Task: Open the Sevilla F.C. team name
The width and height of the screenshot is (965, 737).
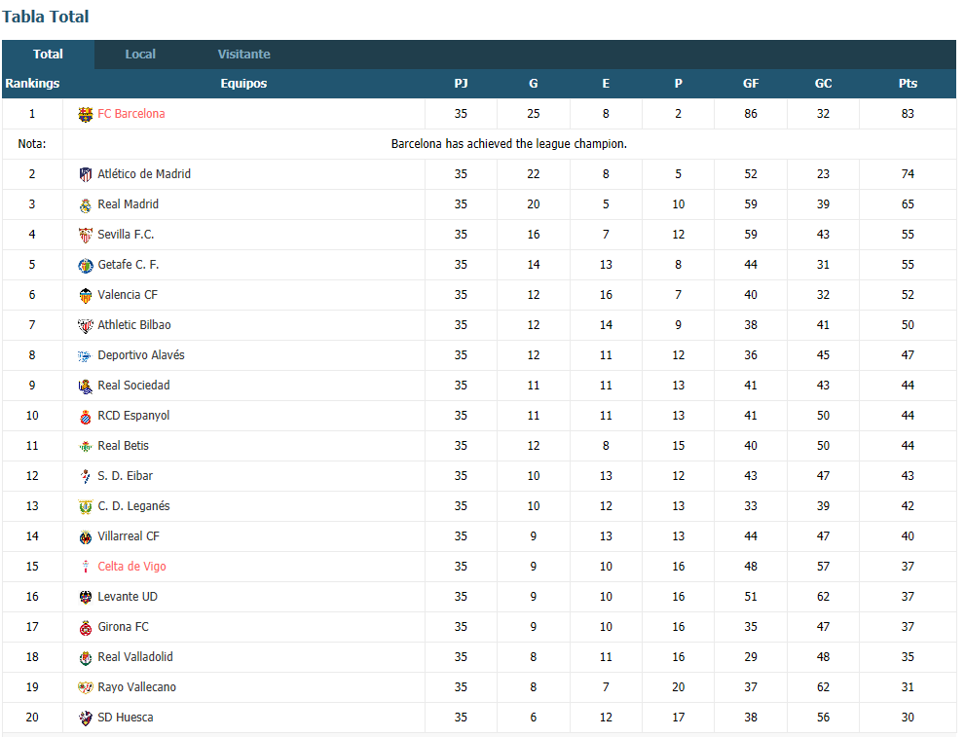Action: pos(126,234)
